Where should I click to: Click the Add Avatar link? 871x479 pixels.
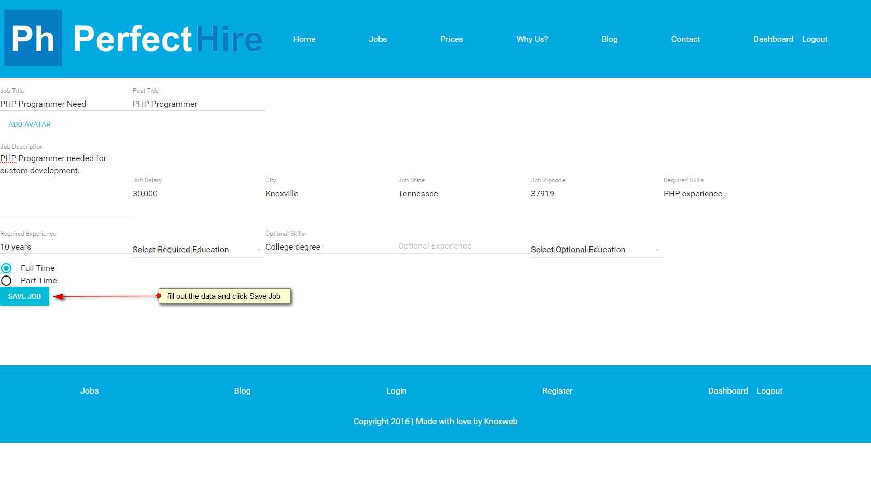(30, 124)
